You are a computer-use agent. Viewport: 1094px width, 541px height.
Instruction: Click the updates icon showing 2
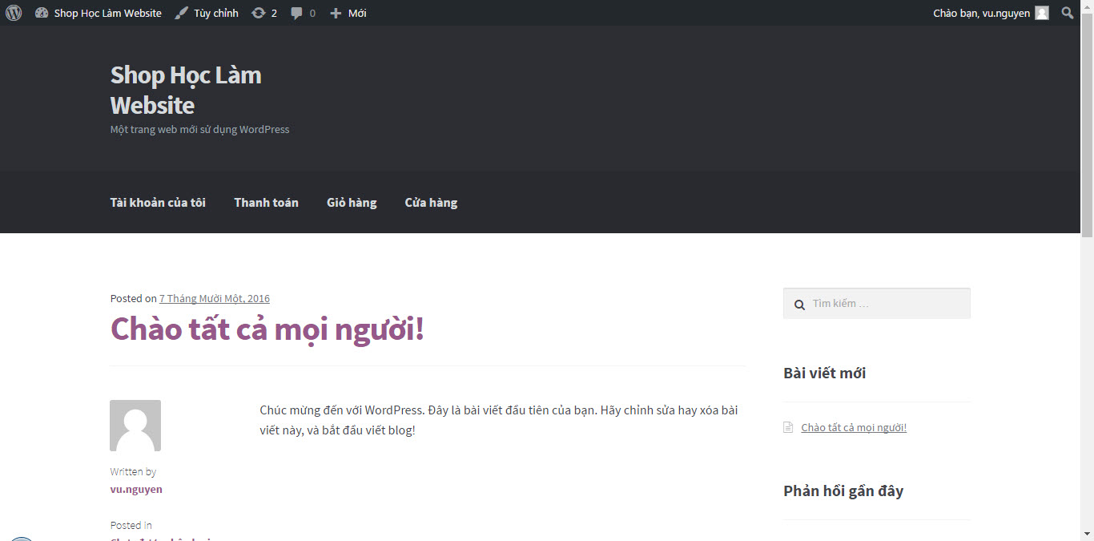[263, 13]
